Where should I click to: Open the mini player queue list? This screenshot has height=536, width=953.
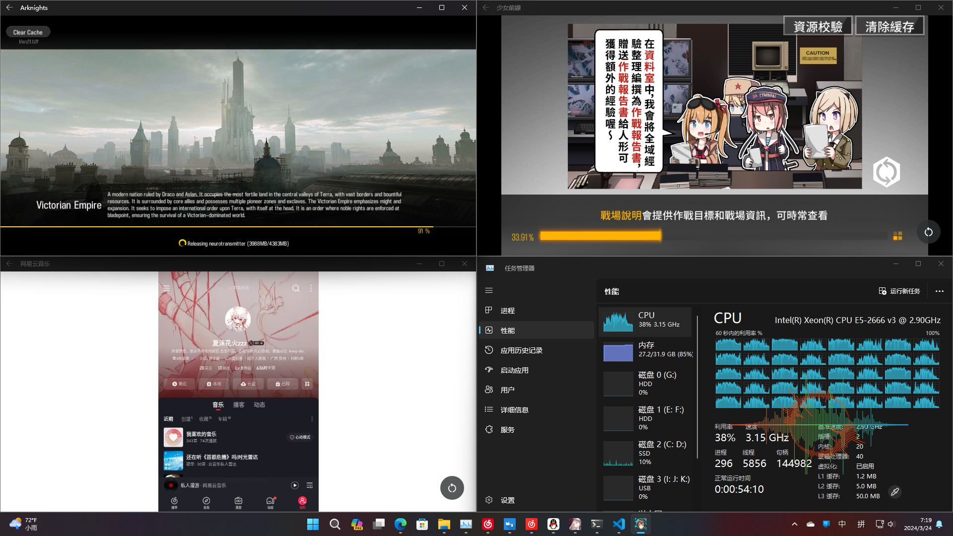(310, 485)
